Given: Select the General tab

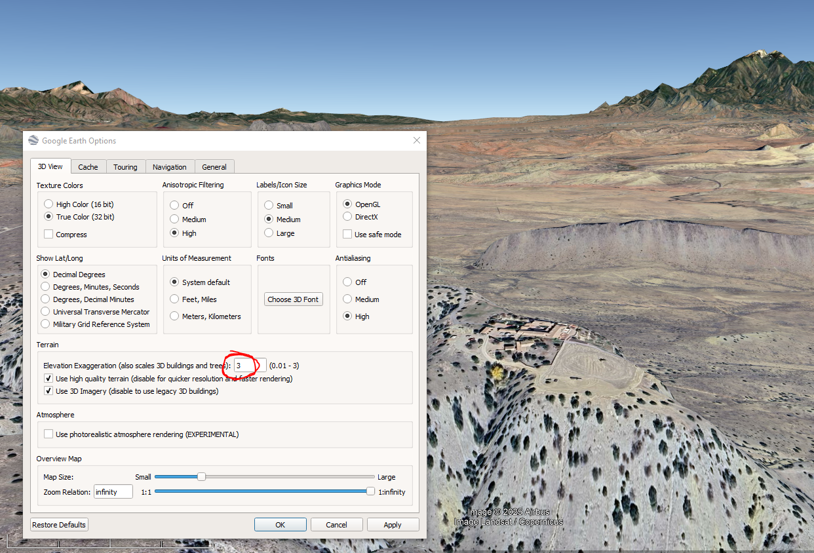Looking at the screenshot, I should coord(214,167).
